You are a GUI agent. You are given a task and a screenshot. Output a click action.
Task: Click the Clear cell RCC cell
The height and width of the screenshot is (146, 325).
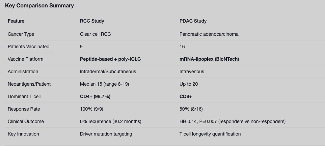pyautogui.click(x=96, y=34)
